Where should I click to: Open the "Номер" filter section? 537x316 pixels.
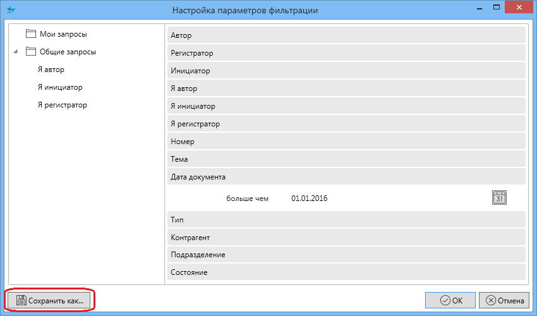coord(346,142)
